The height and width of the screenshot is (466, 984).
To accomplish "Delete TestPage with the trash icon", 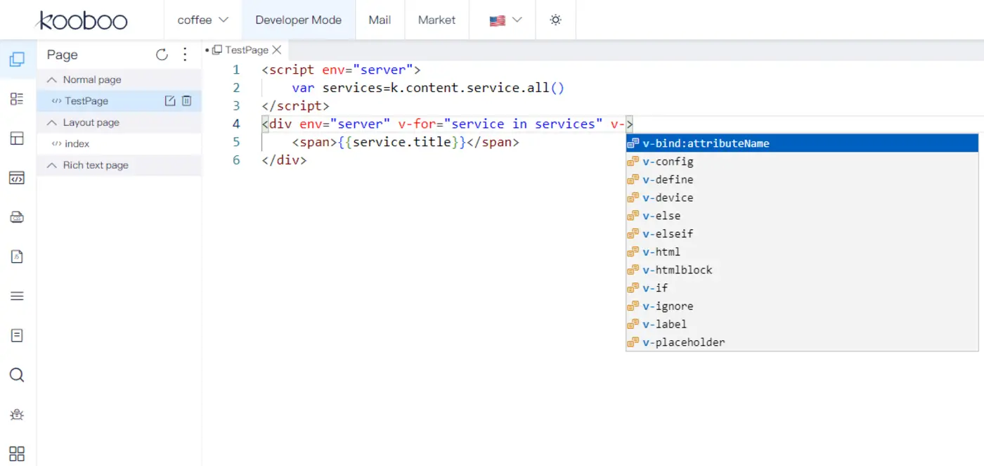I will pyautogui.click(x=187, y=101).
